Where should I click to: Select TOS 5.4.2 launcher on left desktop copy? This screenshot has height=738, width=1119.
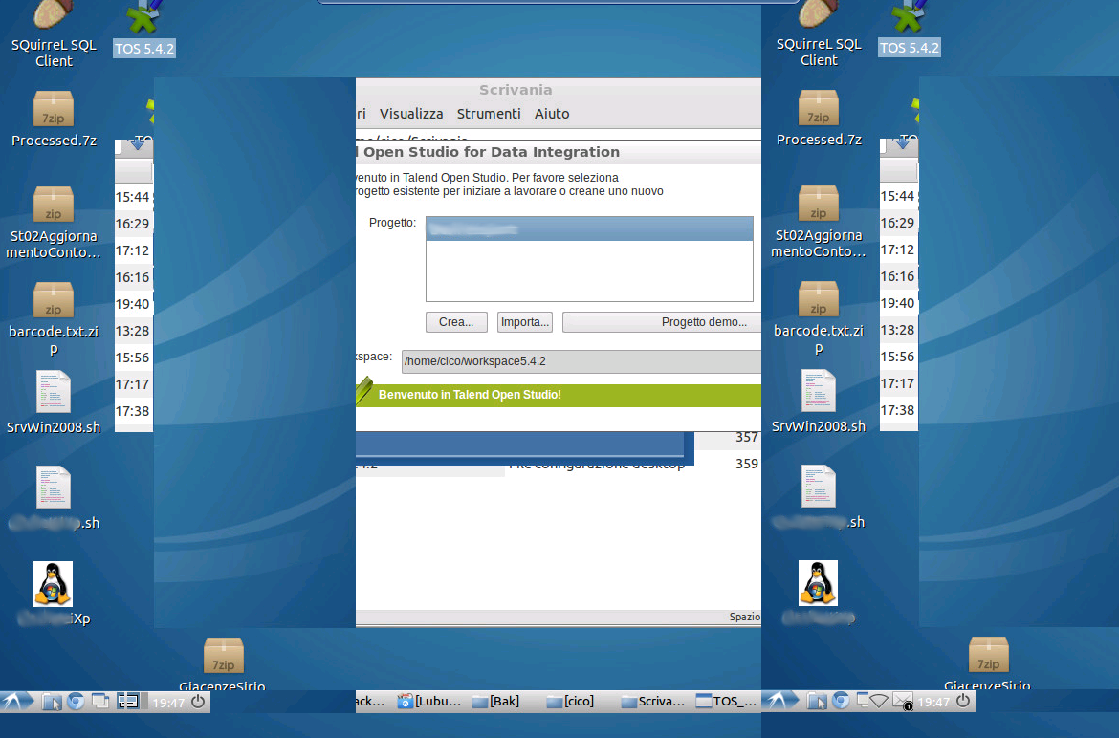pos(144,29)
